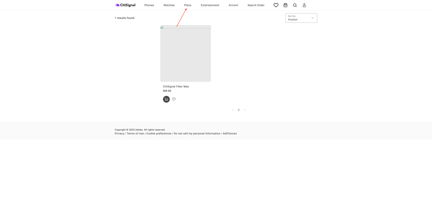Click the search magnifier icon

pos(295,5)
